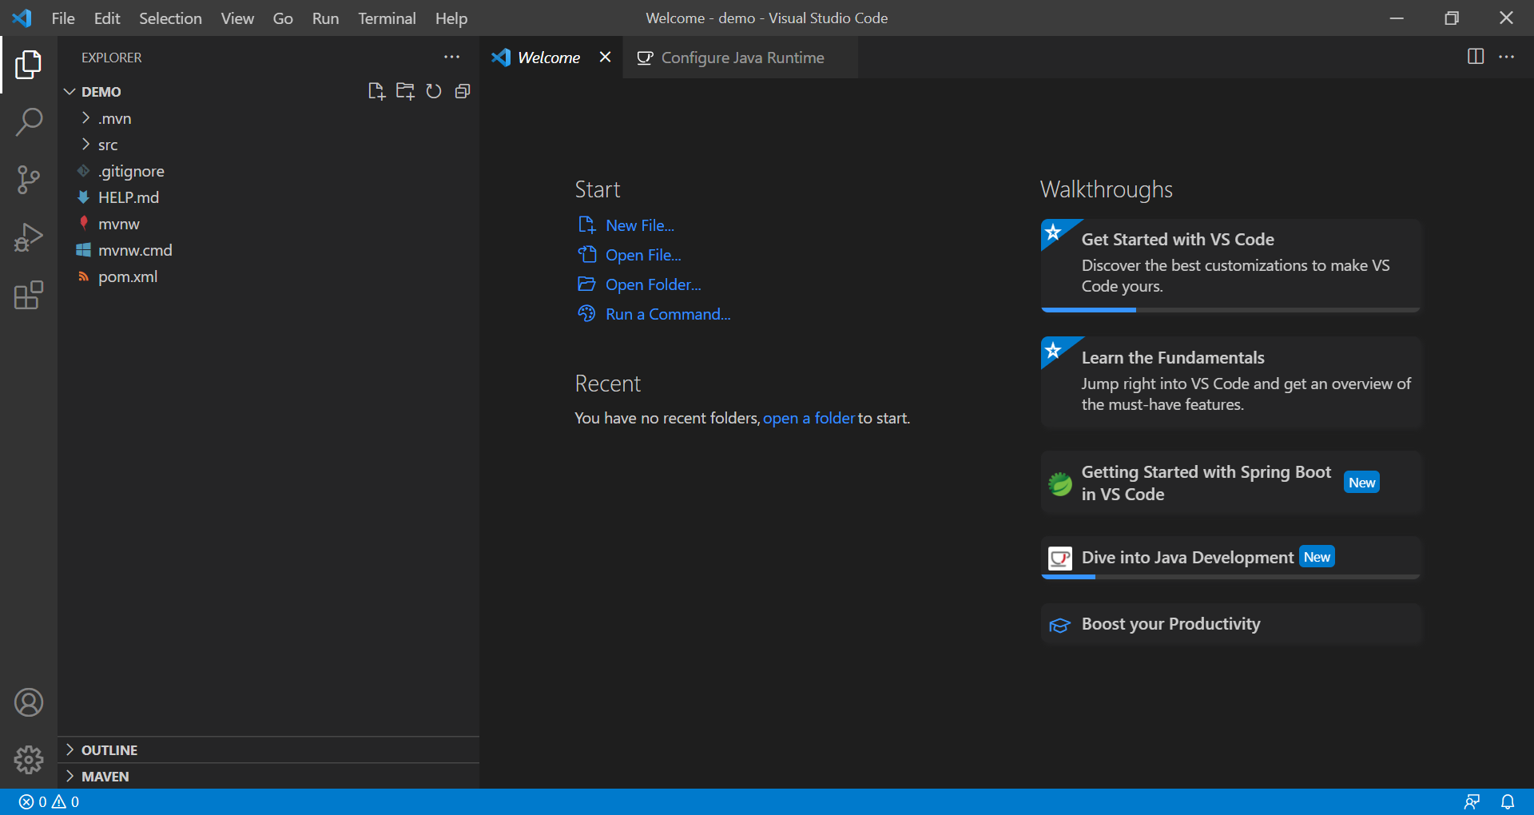Click the Run a Command palette icon

(x=587, y=314)
